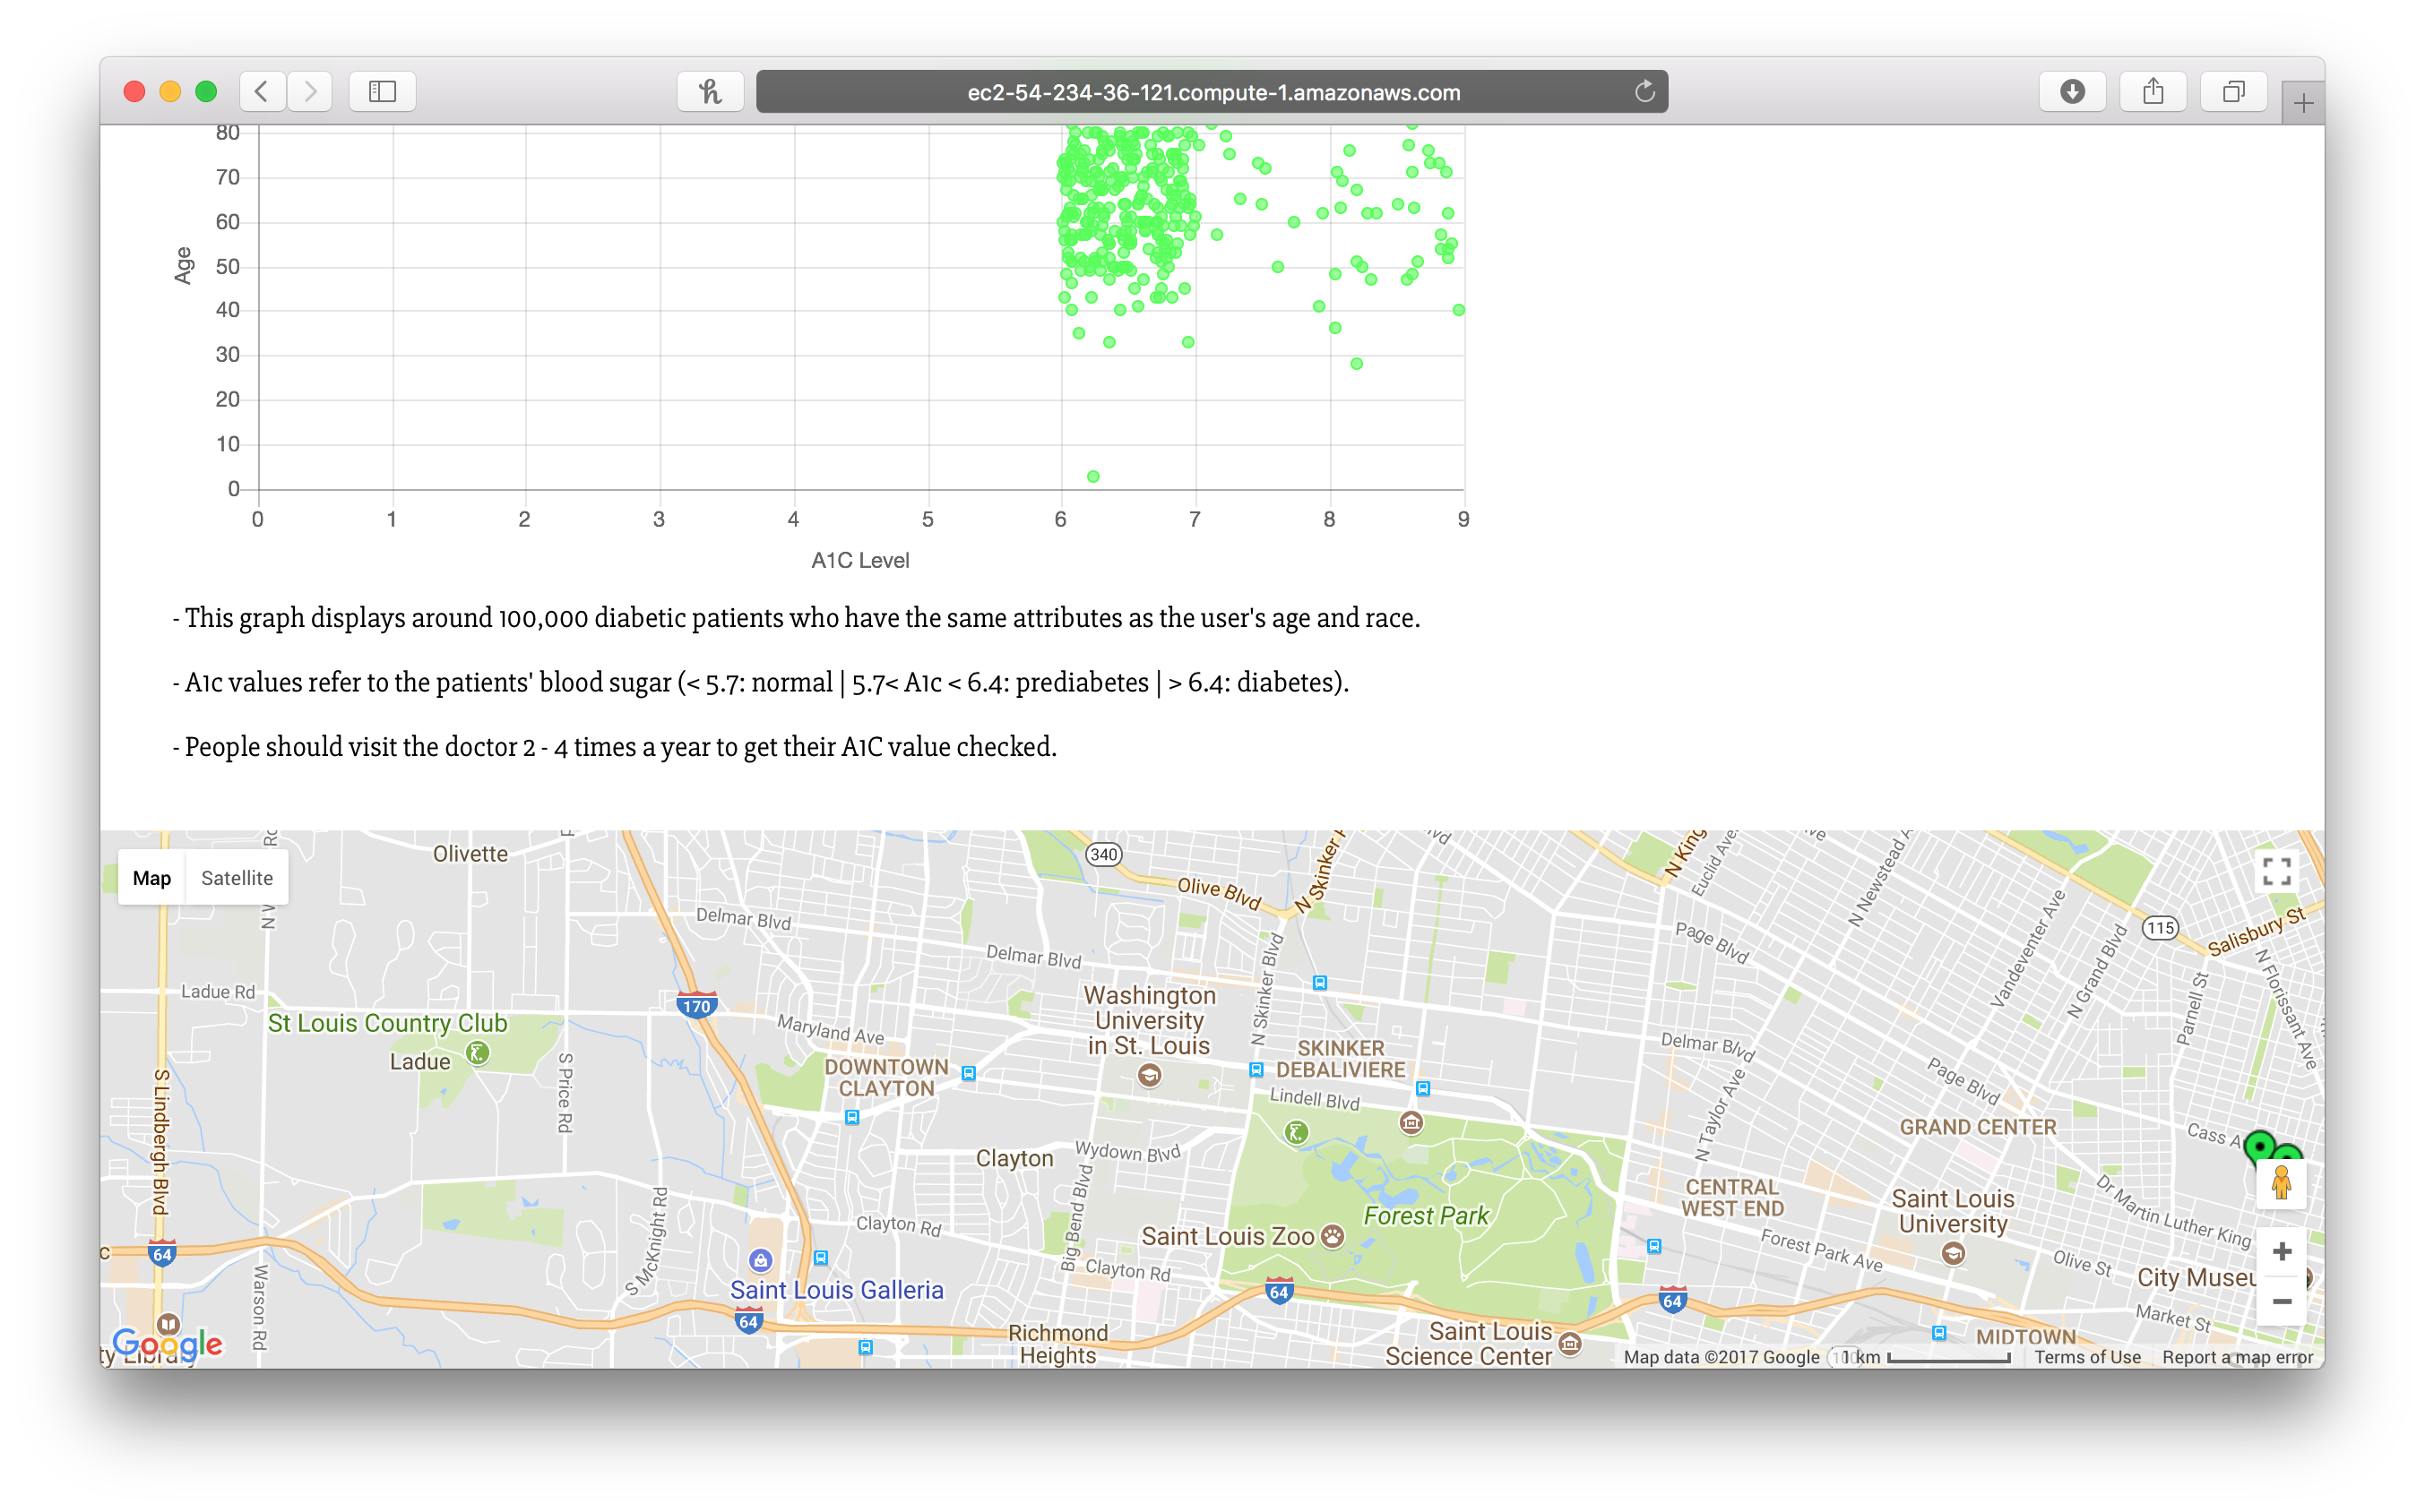Open a new tab with plus
This screenshot has width=2425, height=1512.
(x=2303, y=103)
